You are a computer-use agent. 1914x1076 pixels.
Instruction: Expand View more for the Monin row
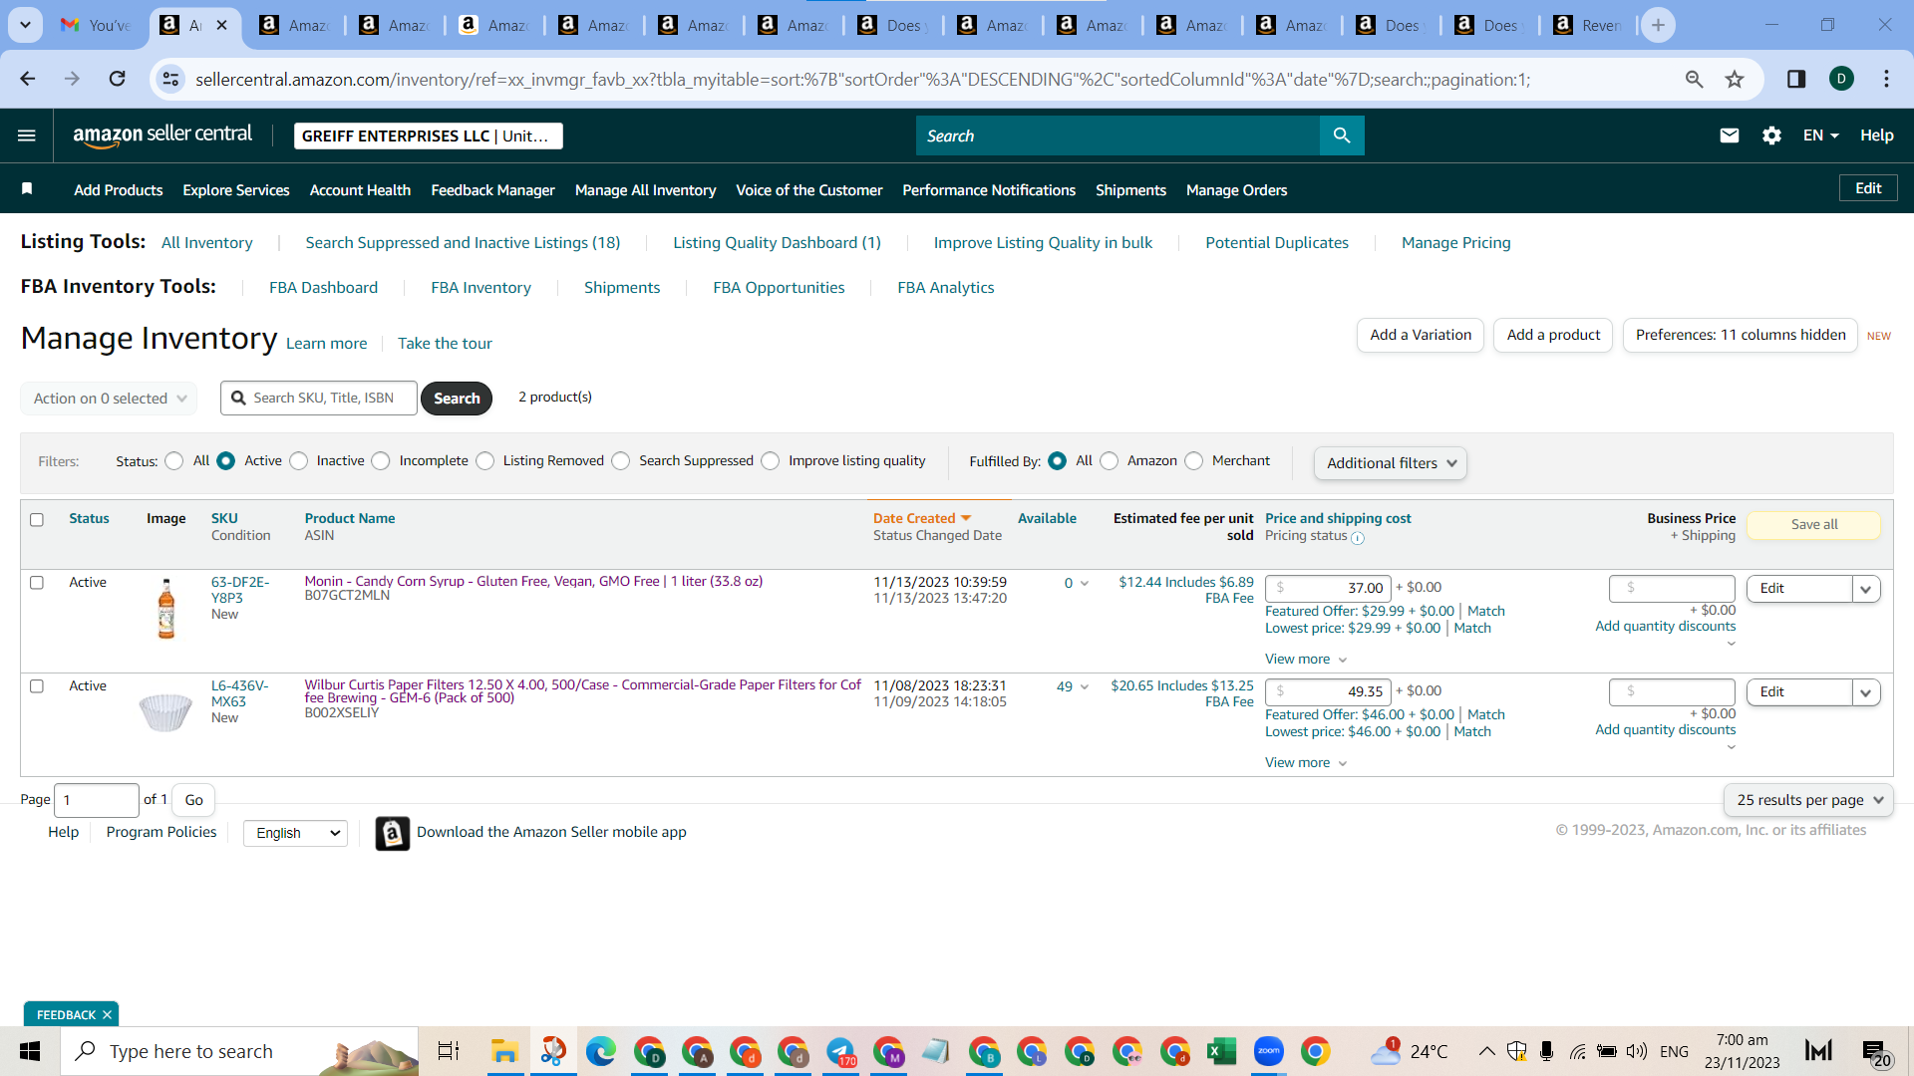[x=1306, y=660]
